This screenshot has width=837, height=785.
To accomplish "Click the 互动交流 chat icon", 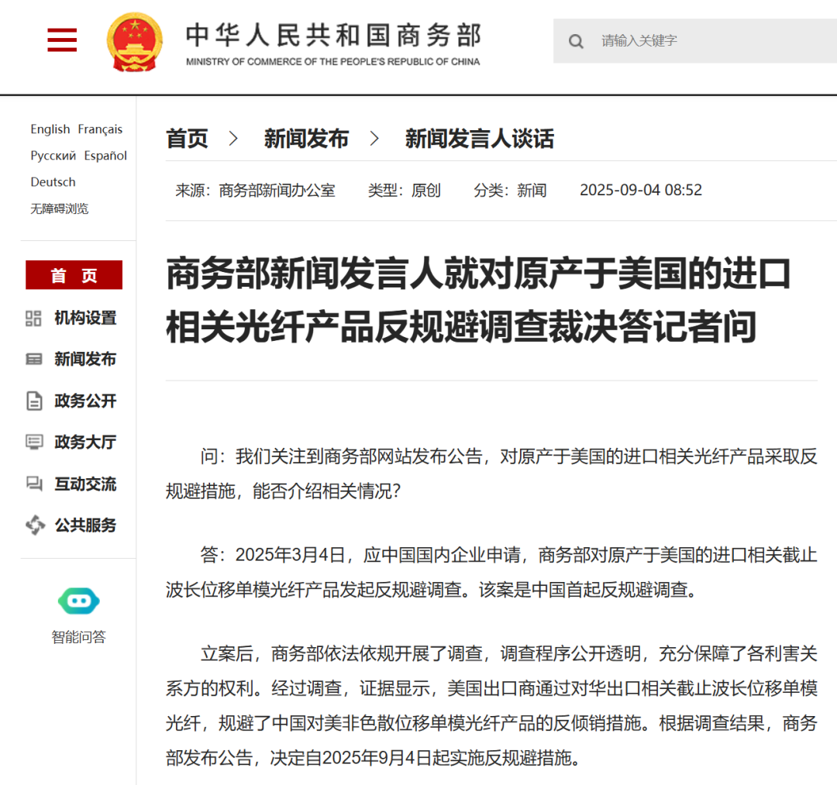I will 34,484.
